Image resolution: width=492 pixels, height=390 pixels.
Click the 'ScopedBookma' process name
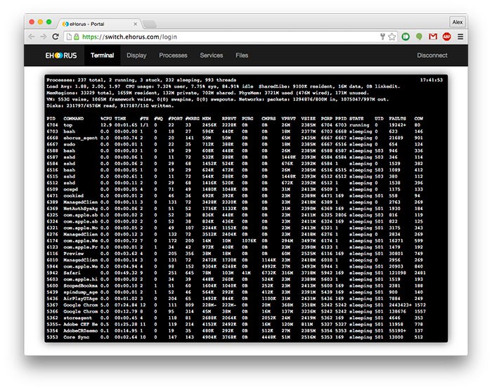(80, 286)
